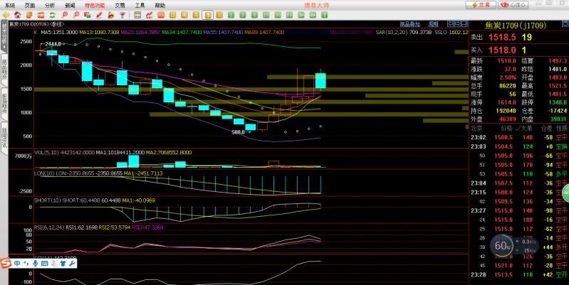Click the orange notes stack toolbar icon
This screenshot has height=285, width=569.
29,15
